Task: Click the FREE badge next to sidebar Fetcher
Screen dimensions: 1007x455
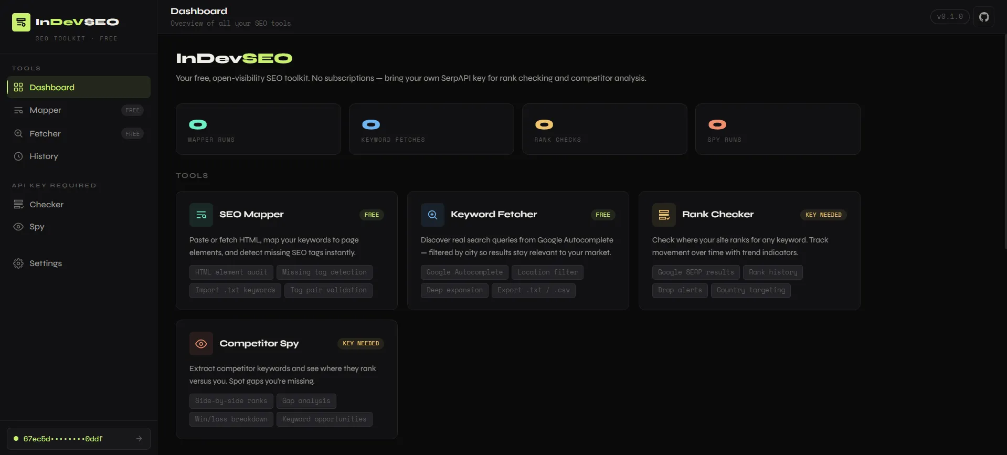Action: 132,134
